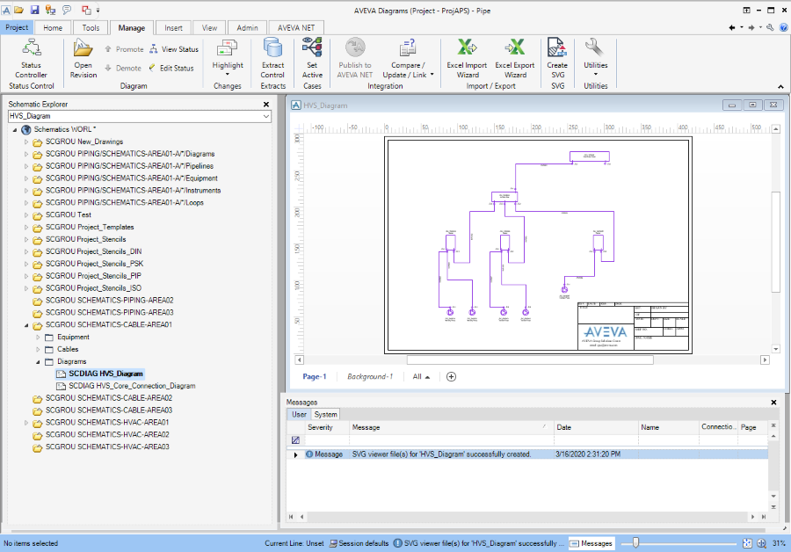The height and width of the screenshot is (552, 791).
Task: Click View Status in Diagram group
Action: 174,49
